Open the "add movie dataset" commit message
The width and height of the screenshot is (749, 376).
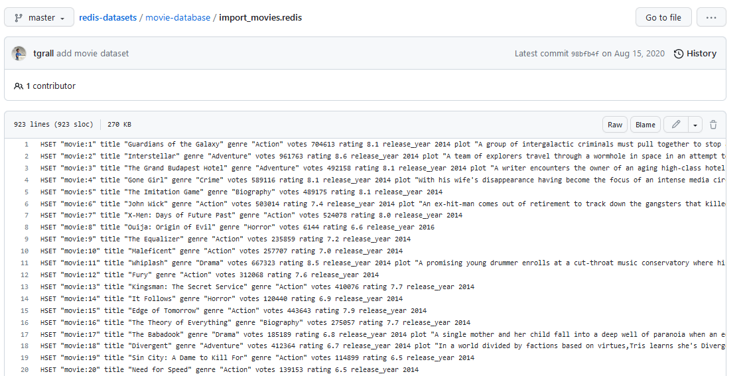click(93, 54)
